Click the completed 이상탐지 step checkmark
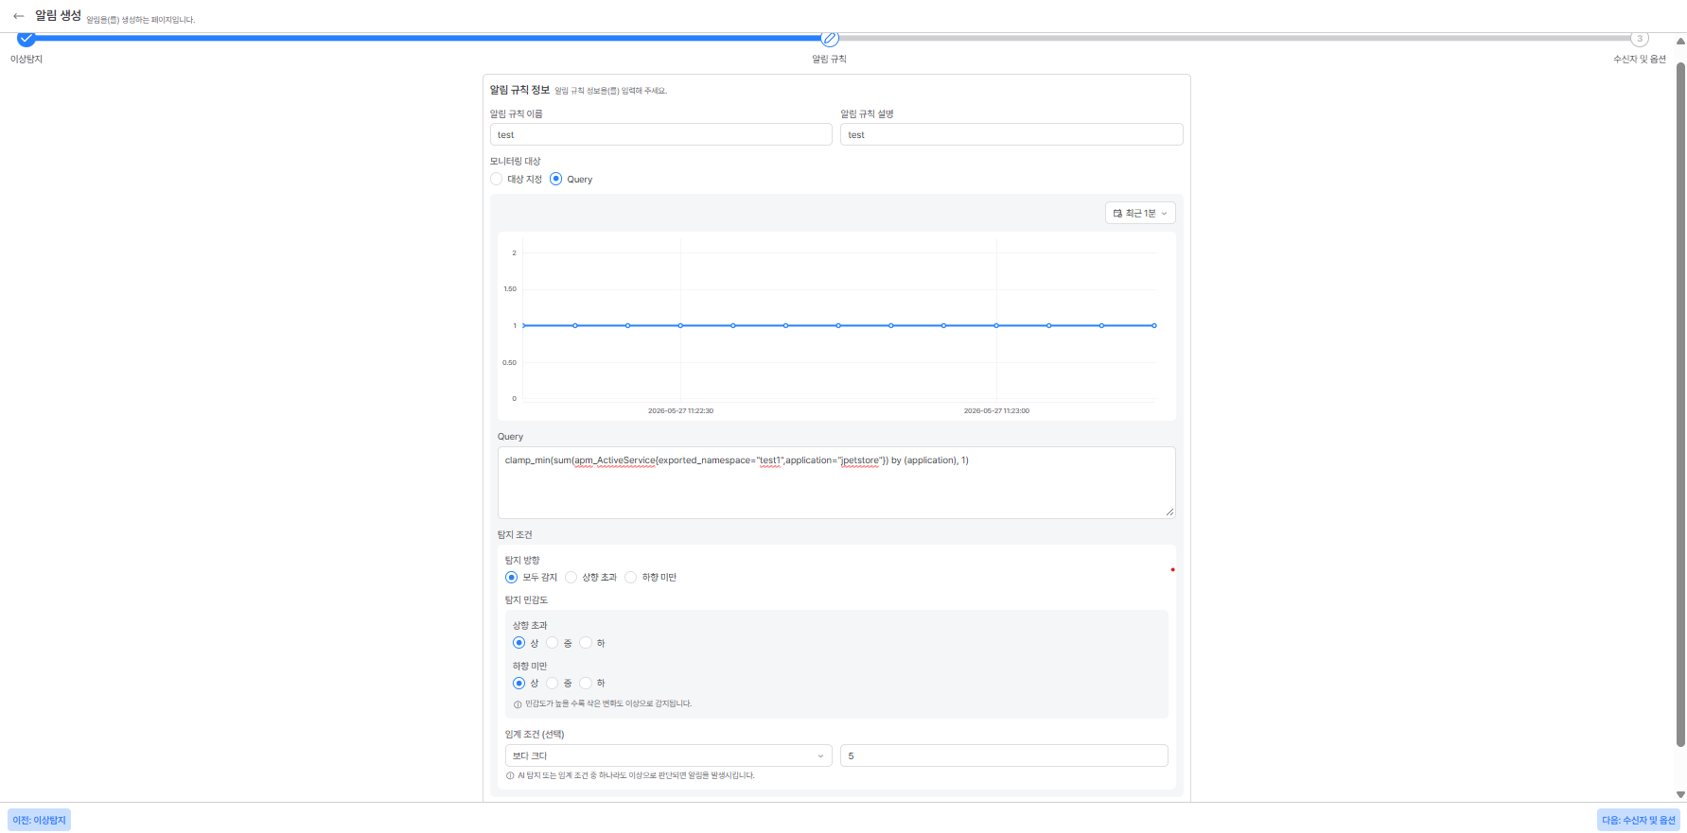 pyautogui.click(x=26, y=39)
